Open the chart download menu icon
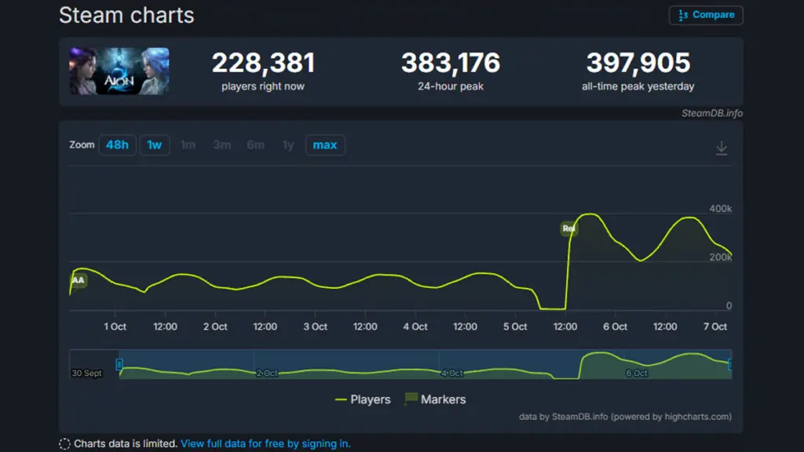Screen dimensions: 804x452 [x=722, y=148]
